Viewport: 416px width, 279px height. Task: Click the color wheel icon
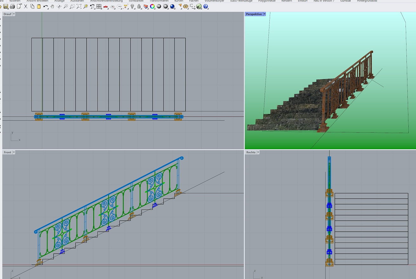[x=152, y=6]
